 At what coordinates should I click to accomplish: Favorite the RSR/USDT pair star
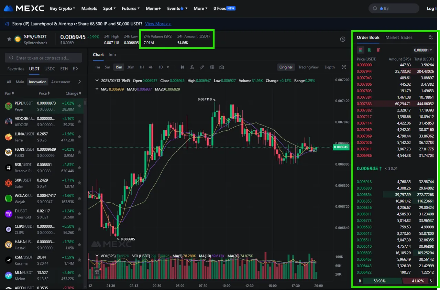pos(79,168)
